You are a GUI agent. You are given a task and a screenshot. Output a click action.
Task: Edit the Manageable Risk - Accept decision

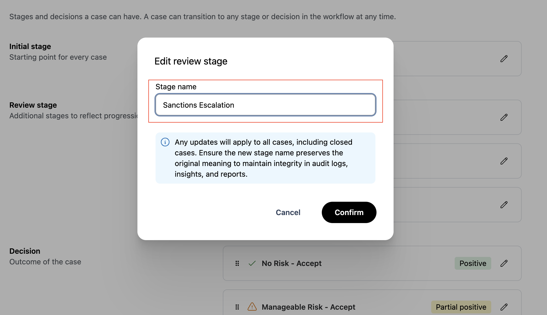(x=504, y=307)
